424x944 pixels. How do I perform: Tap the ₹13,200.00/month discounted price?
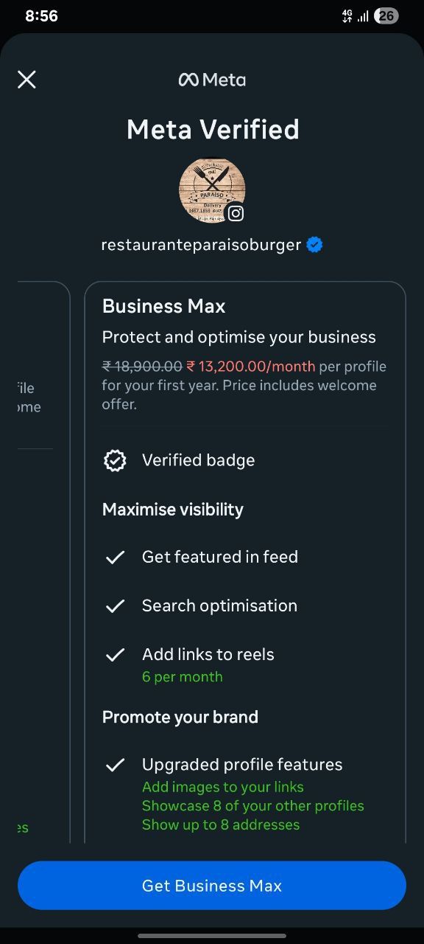[251, 367]
